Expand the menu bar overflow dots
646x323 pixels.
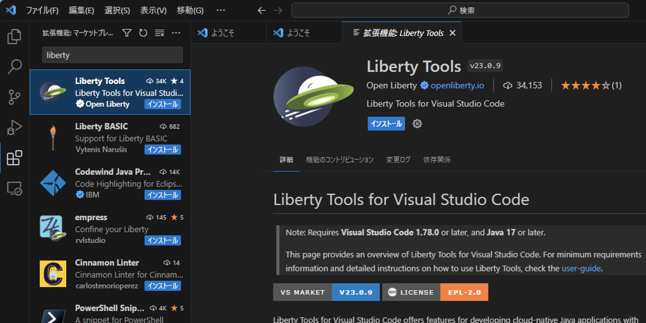(220, 10)
